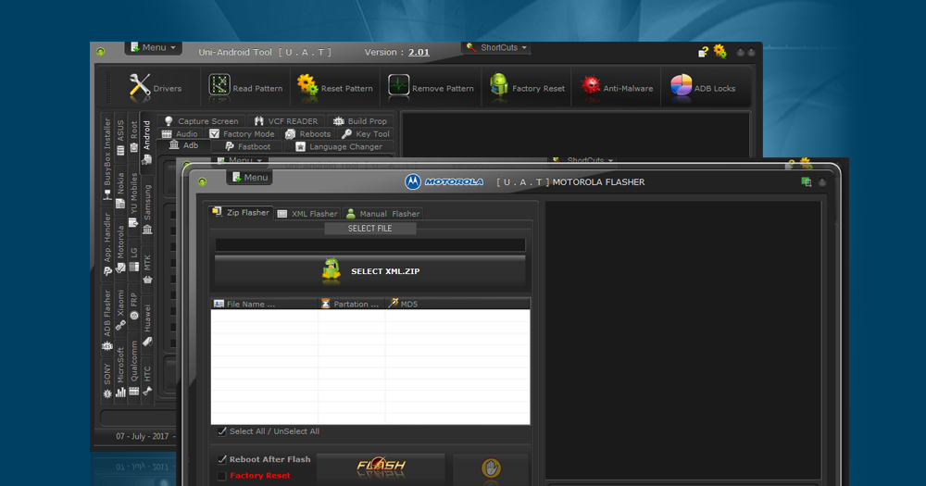Open the HTC side tab
This screenshot has width=926, height=486.
[147, 380]
